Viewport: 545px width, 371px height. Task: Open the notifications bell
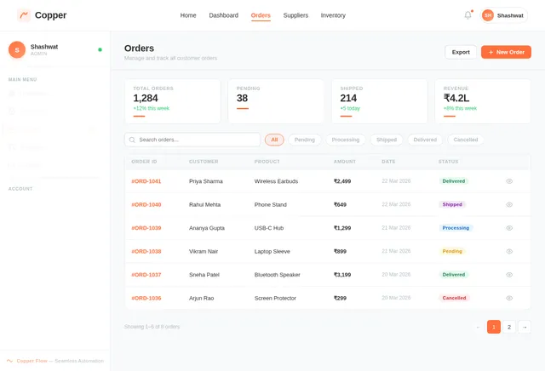[x=468, y=15]
